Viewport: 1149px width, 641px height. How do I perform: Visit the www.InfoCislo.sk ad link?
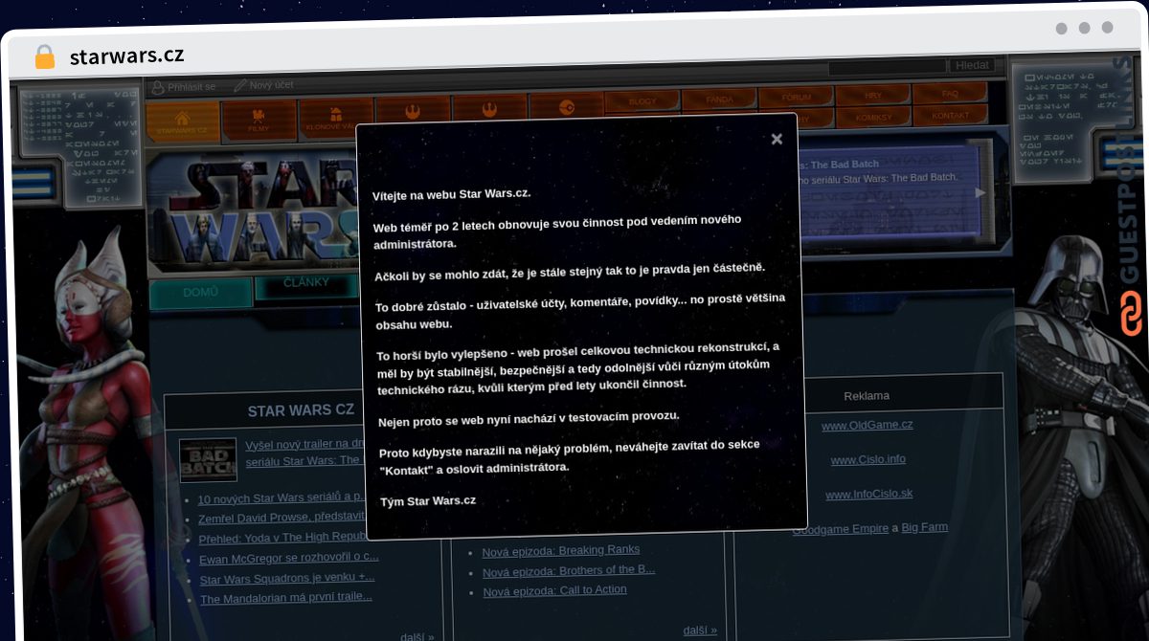click(868, 495)
